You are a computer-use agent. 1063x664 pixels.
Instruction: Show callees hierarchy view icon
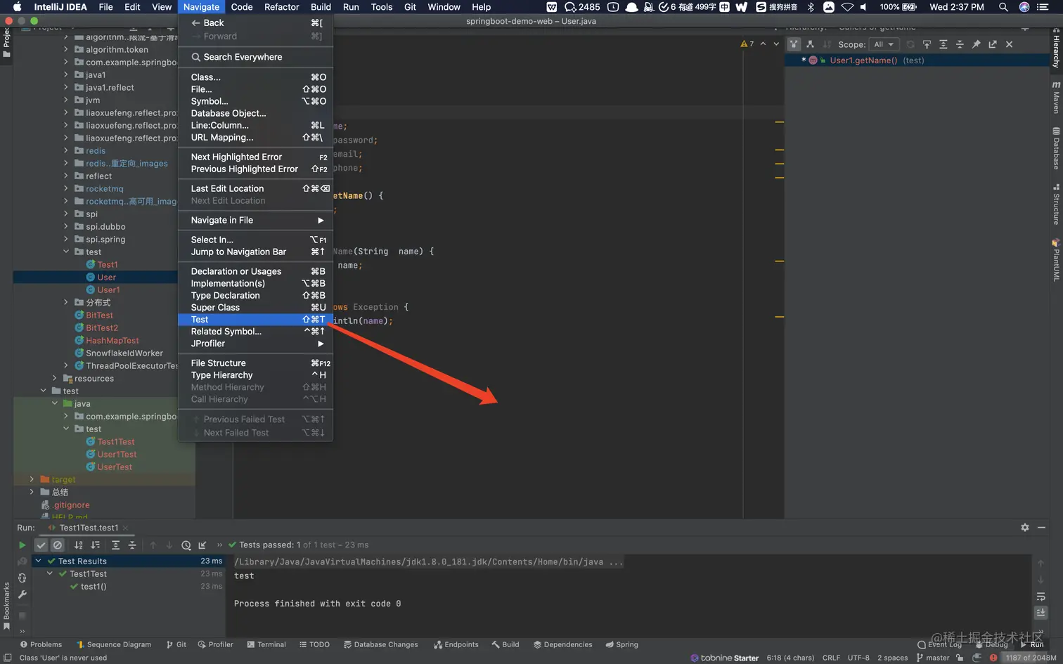pos(810,44)
